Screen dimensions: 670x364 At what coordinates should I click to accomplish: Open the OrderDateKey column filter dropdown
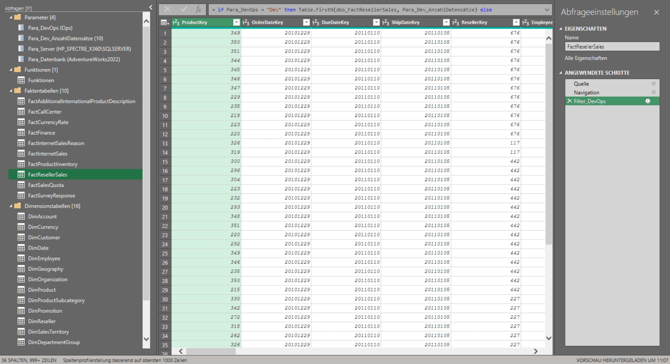[306, 22]
